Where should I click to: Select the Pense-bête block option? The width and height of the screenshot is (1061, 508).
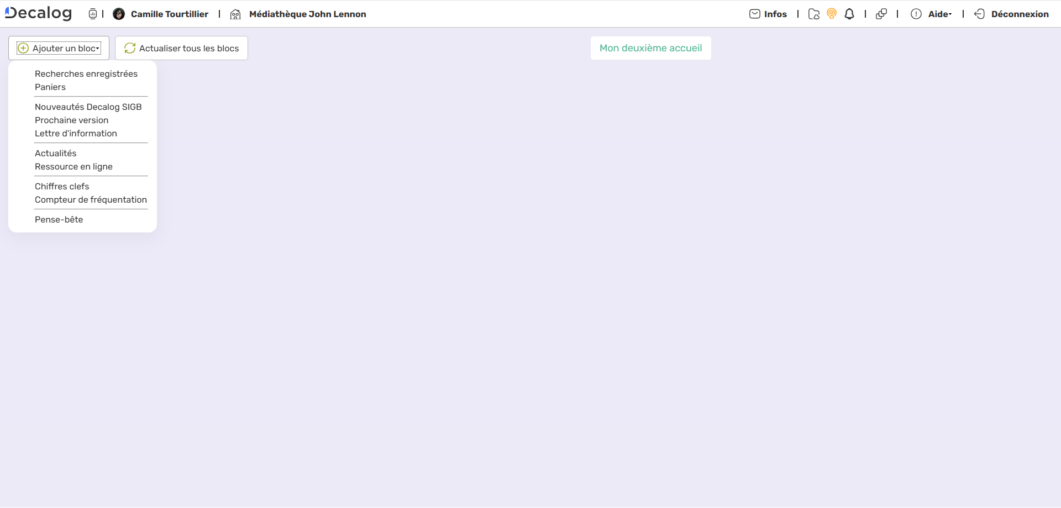pos(59,219)
